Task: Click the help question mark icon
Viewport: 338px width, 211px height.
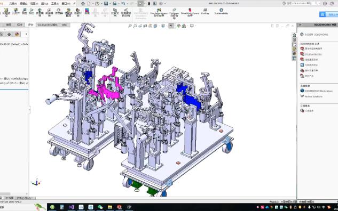Action: click(332, 3)
